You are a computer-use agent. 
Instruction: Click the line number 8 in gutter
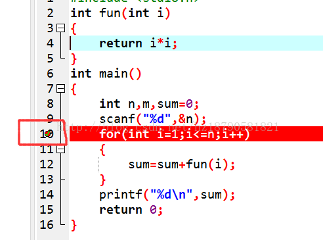50,104
